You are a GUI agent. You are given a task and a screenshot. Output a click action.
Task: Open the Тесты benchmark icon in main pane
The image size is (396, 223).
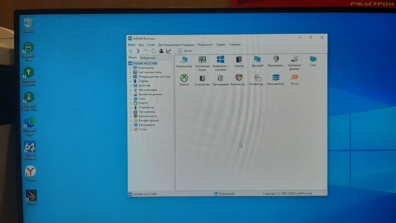(x=294, y=78)
